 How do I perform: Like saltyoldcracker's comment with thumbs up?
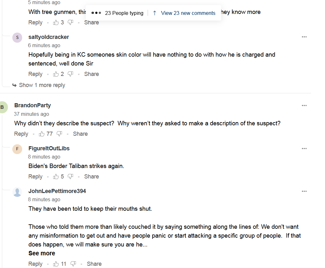click(x=56, y=74)
